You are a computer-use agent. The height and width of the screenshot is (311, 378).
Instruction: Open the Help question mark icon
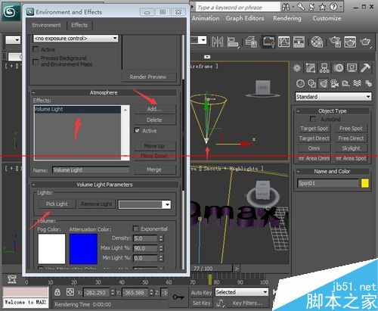[333, 7]
